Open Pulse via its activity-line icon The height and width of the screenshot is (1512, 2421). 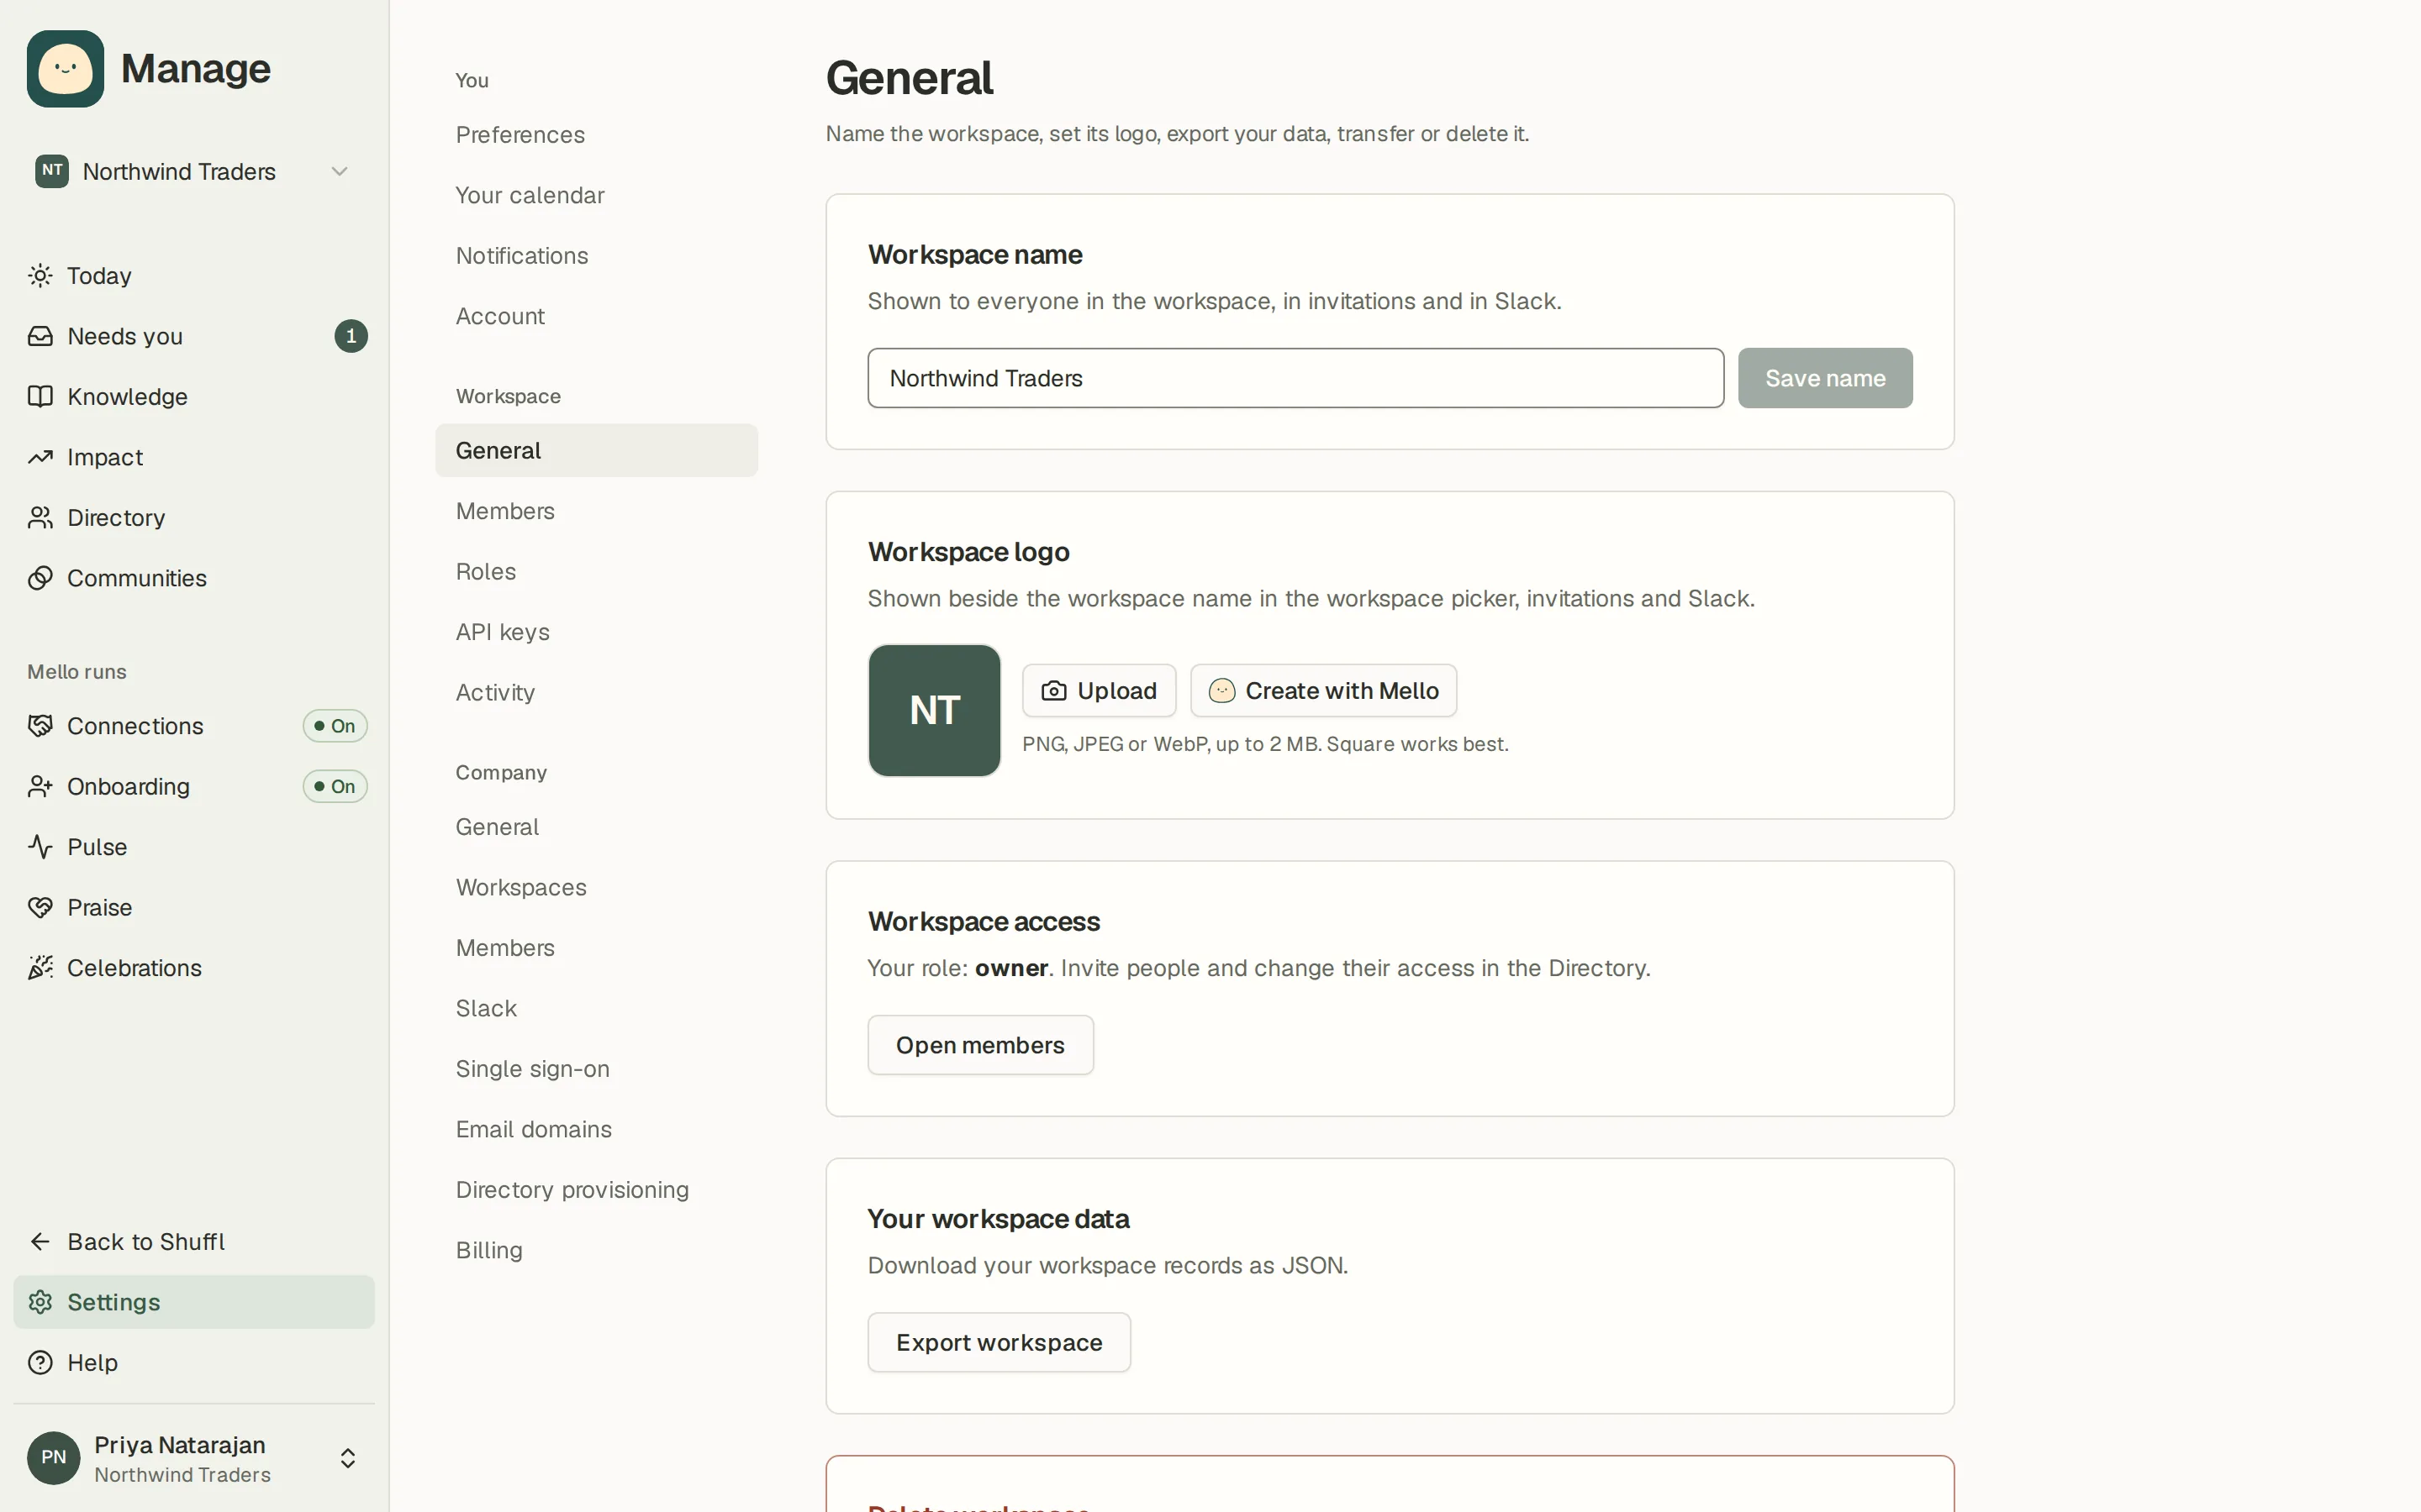click(x=40, y=847)
